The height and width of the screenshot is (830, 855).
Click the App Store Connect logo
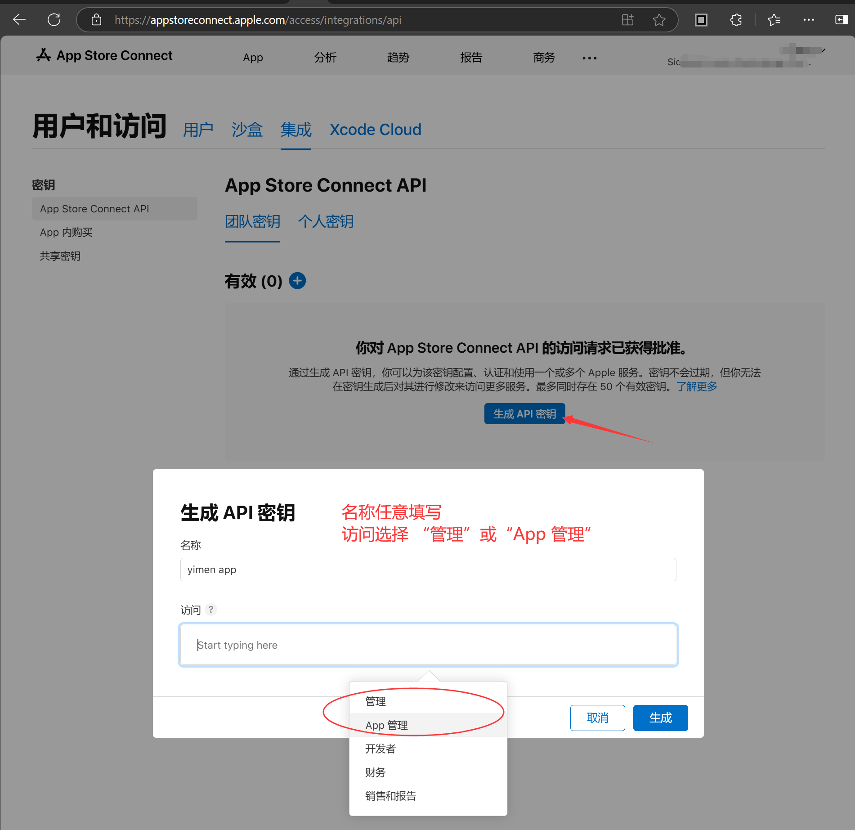[104, 55]
